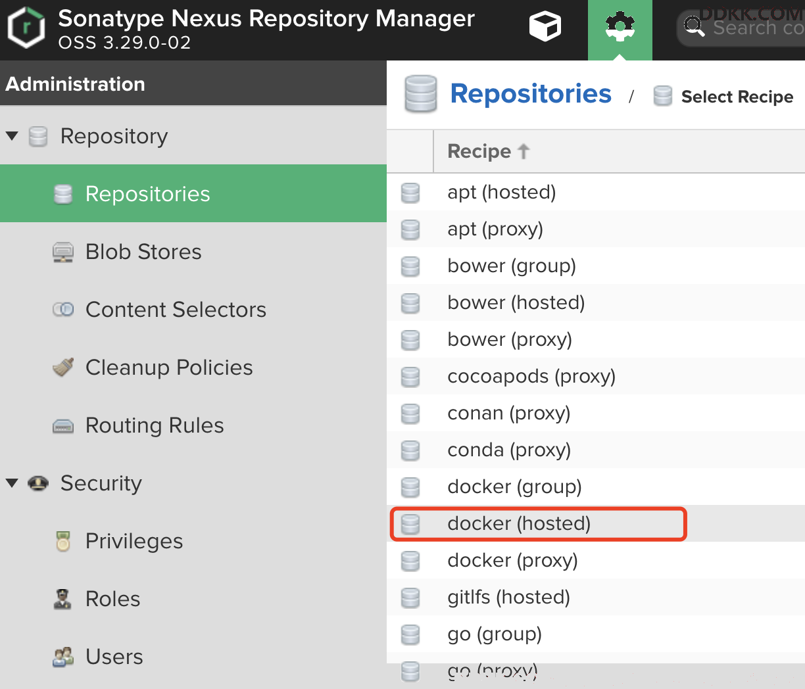Select the bower (hosted) recipe
This screenshot has height=689, width=805.
click(596, 302)
